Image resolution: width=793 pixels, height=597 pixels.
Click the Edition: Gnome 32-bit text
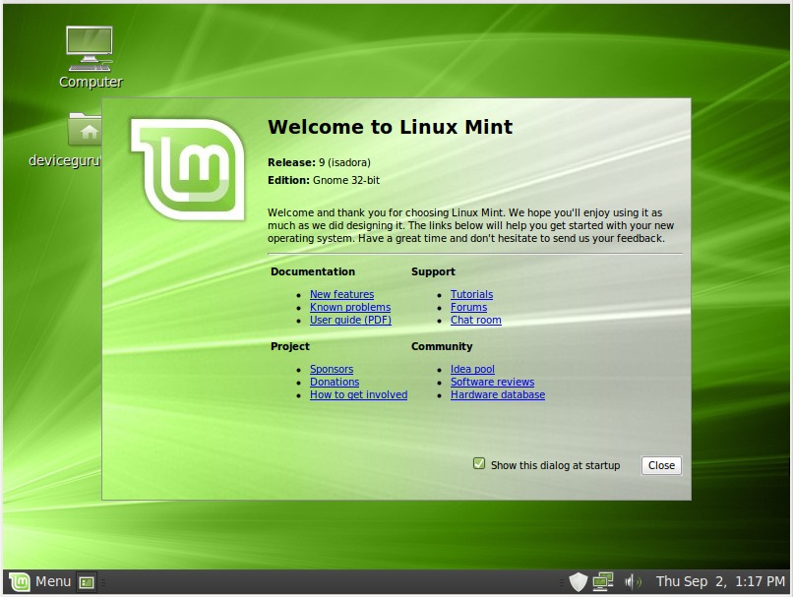click(324, 180)
